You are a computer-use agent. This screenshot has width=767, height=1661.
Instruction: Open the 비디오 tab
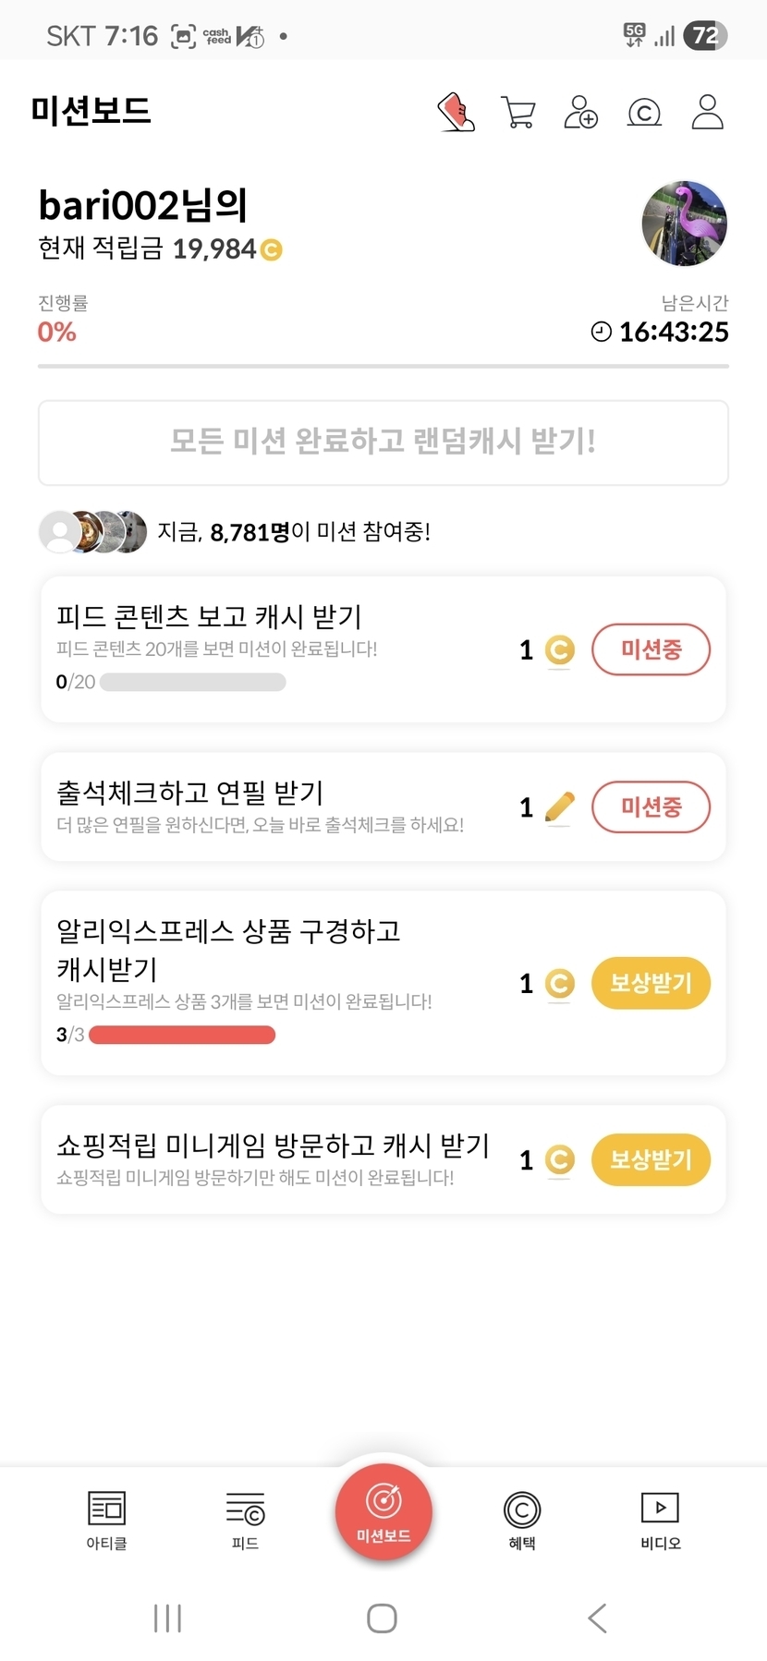pyautogui.click(x=660, y=1520)
